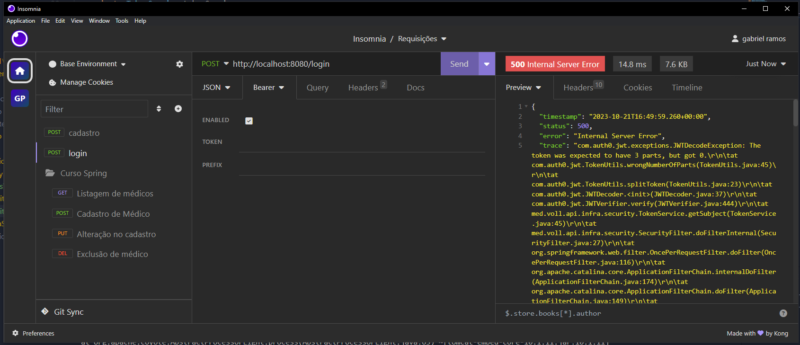Open the Requisições project dropdown
This screenshot has height=345, width=800.
click(x=422, y=39)
